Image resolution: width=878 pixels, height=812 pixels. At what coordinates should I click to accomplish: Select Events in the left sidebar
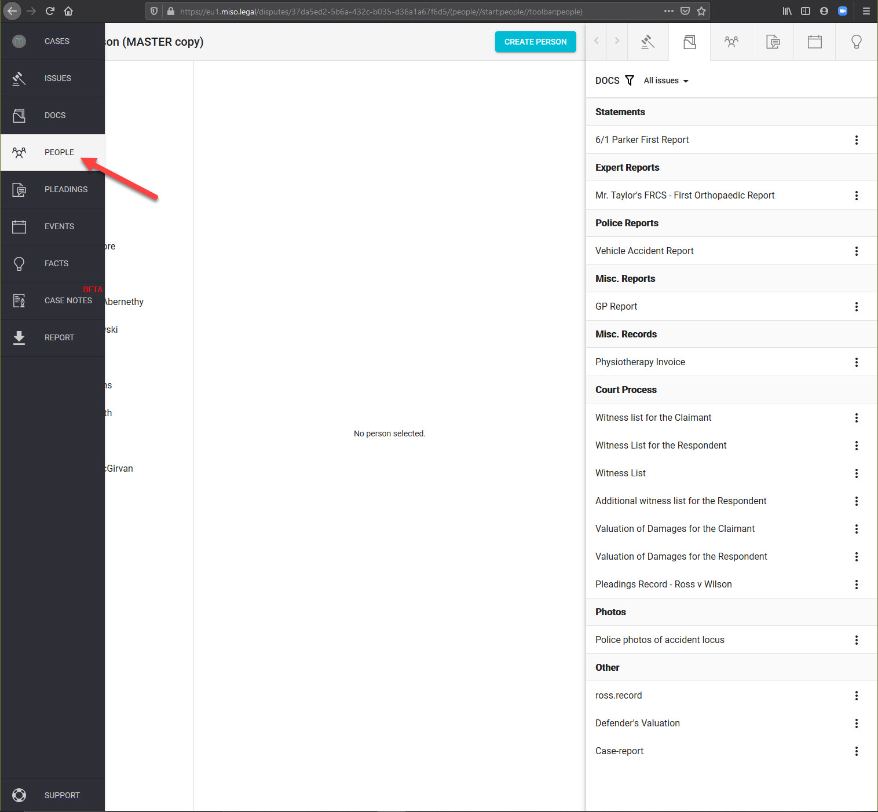(x=59, y=226)
